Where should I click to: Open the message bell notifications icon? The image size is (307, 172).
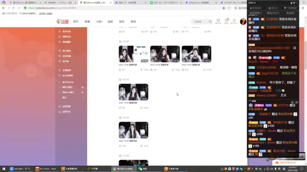[x=226, y=21]
